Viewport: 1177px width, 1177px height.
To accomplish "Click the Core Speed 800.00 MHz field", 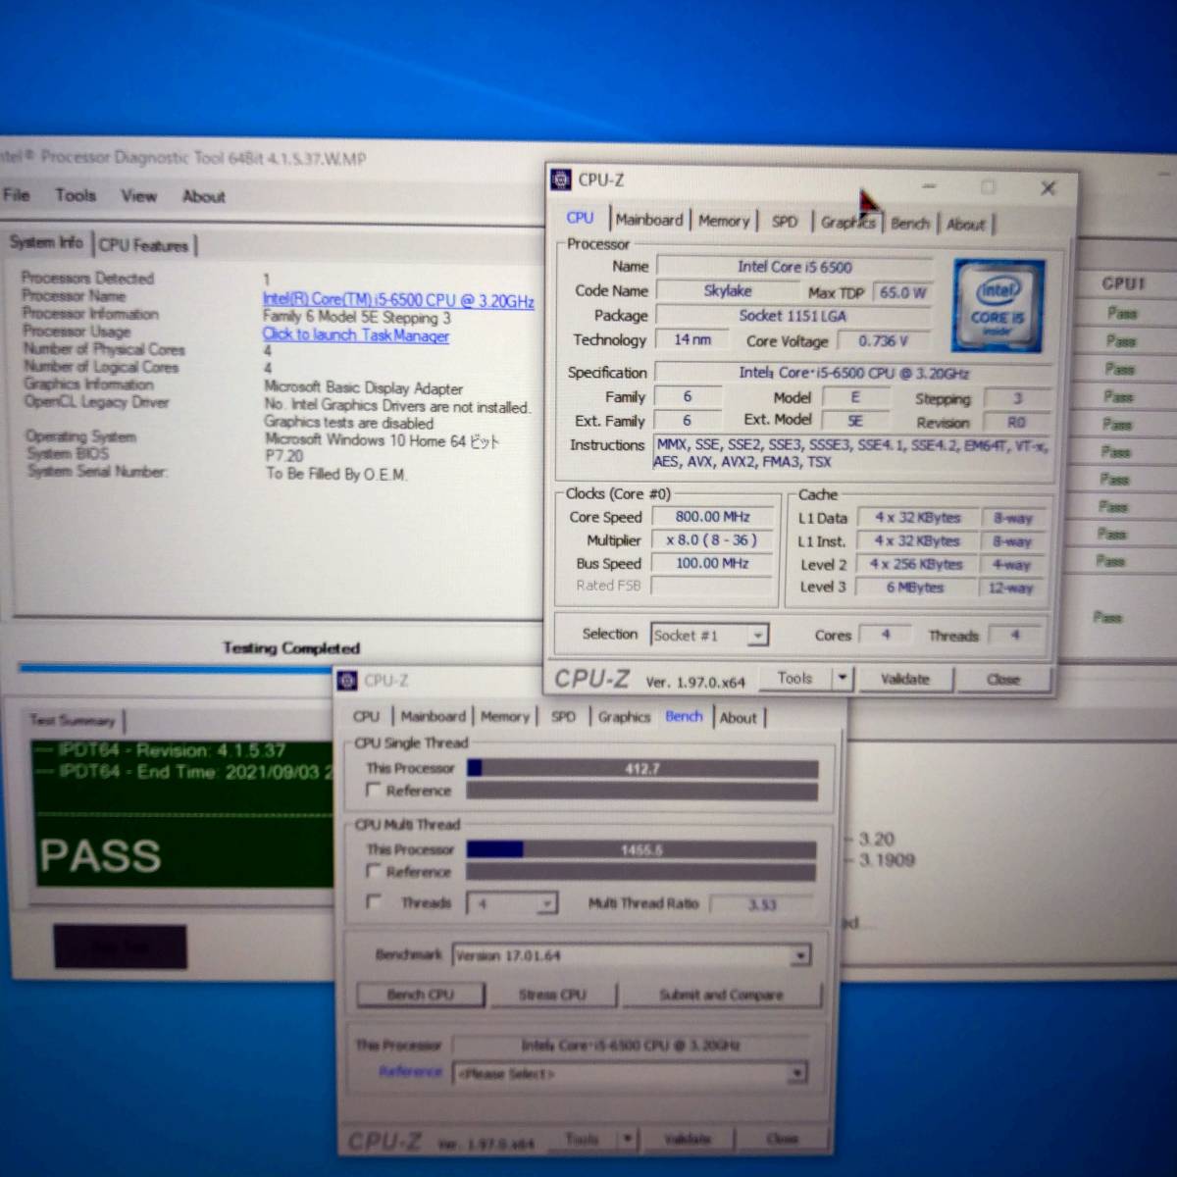I will click(712, 517).
